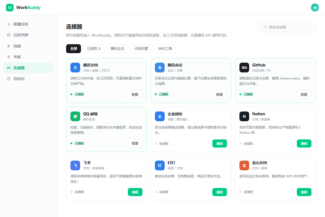Viewport: 325px width, 217px height.
Task: Switch to the 协作工具 tab
Action: pos(165,49)
